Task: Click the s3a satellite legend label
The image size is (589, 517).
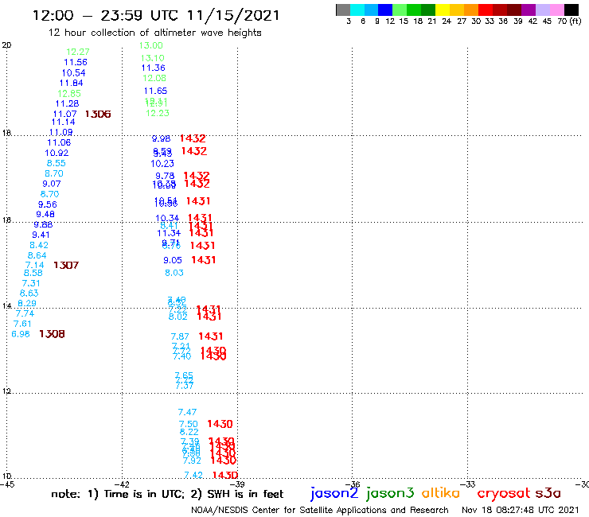Action: [x=548, y=493]
